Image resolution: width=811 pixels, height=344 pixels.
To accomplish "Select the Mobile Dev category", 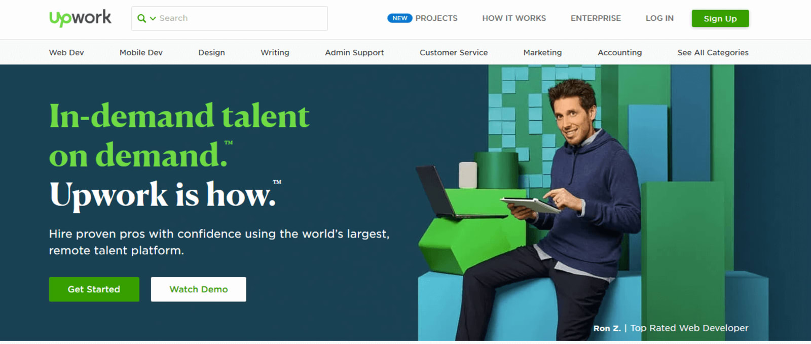I will pos(141,52).
